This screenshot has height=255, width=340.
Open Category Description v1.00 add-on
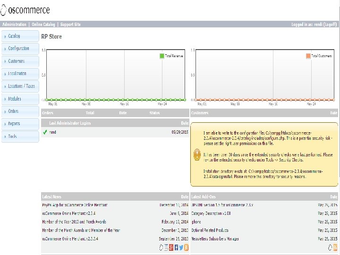tap(211, 213)
